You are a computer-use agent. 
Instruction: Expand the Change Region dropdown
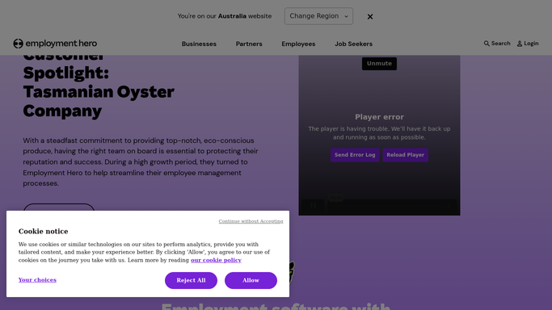[x=318, y=16]
